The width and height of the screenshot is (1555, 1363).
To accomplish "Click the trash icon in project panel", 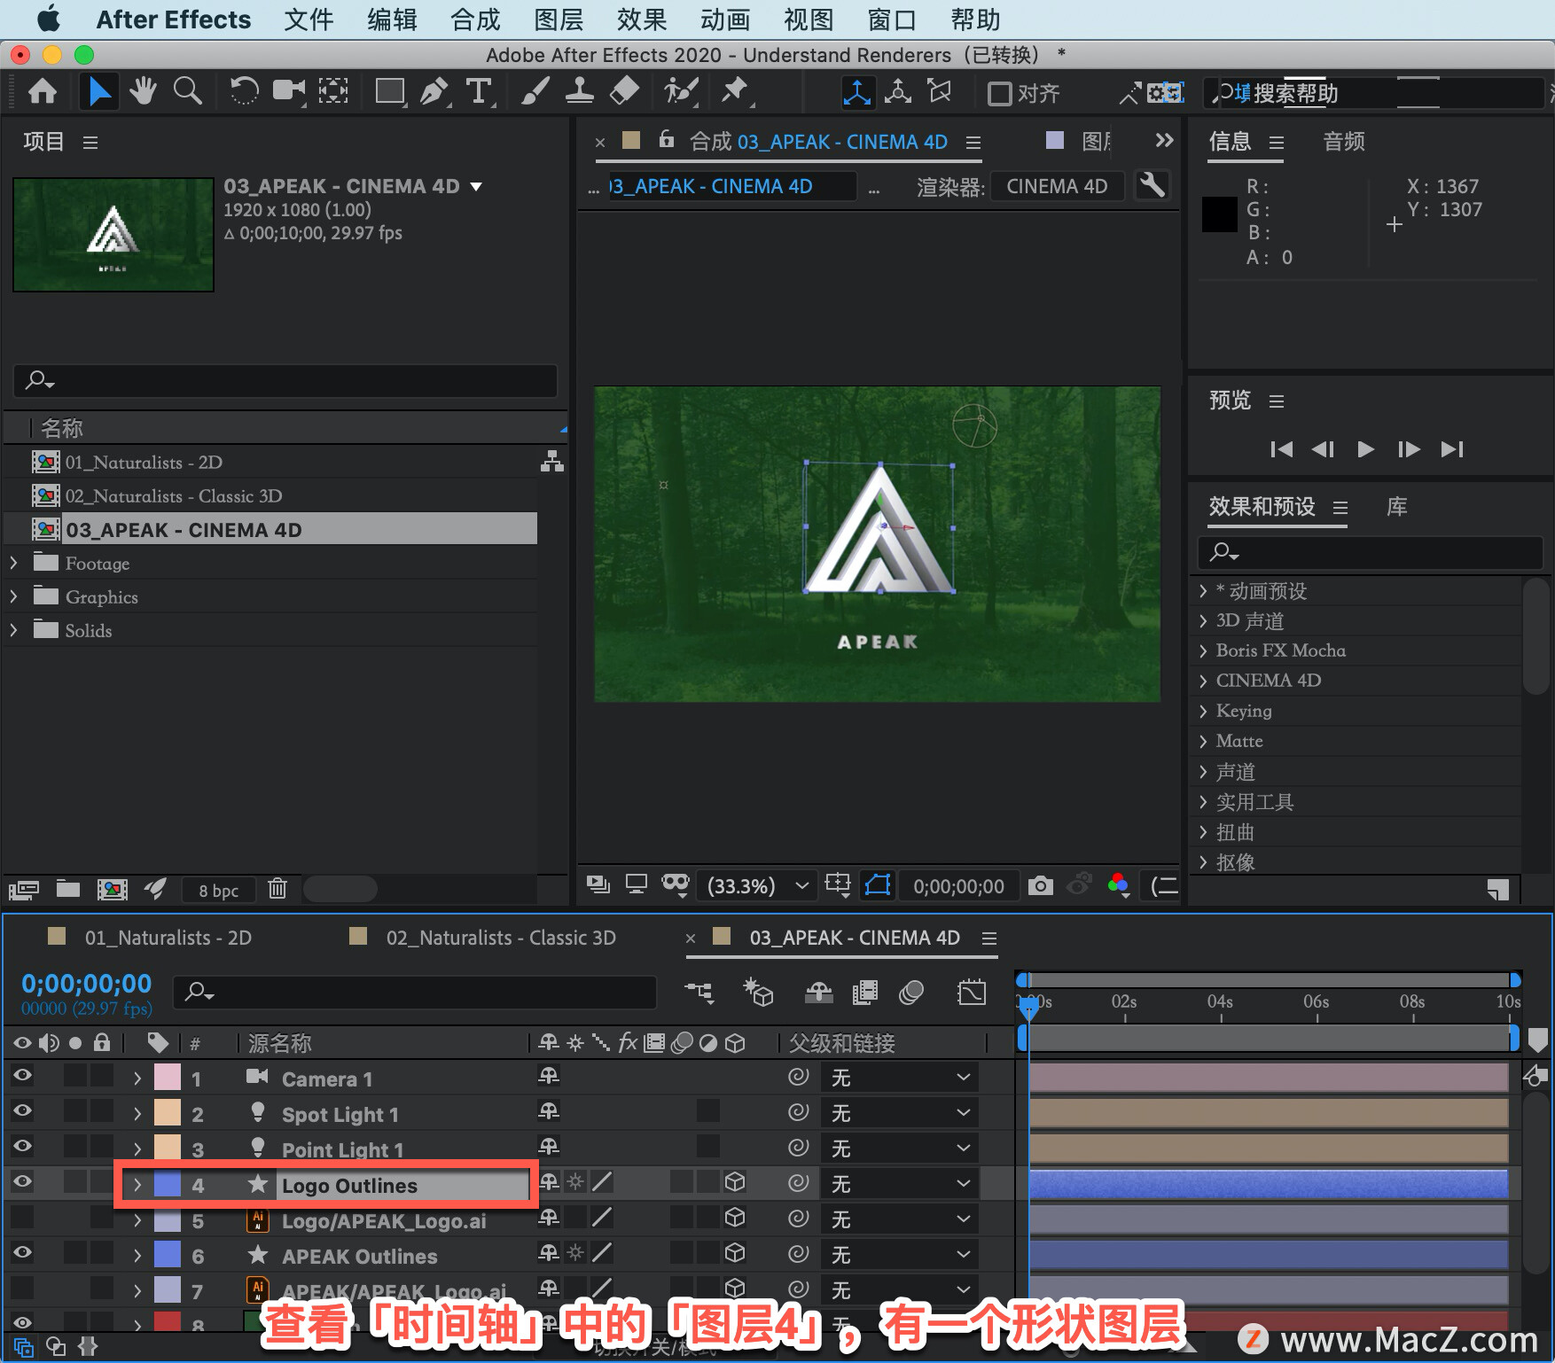I will point(277,888).
